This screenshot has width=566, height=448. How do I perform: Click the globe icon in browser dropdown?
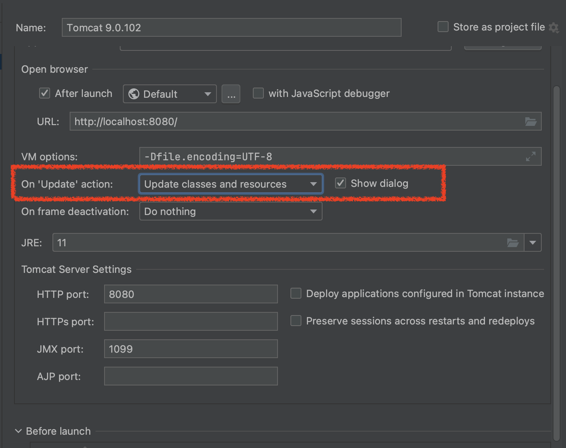click(134, 94)
